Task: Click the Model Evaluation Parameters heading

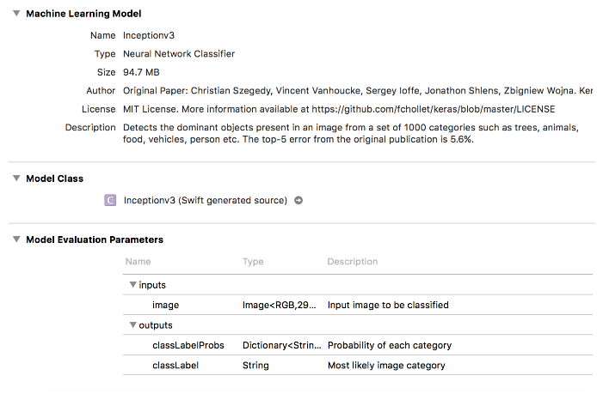Action: click(x=95, y=239)
